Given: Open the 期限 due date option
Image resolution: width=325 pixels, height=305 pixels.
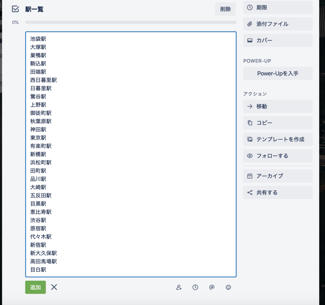Looking at the screenshot, I should pyautogui.click(x=278, y=8).
